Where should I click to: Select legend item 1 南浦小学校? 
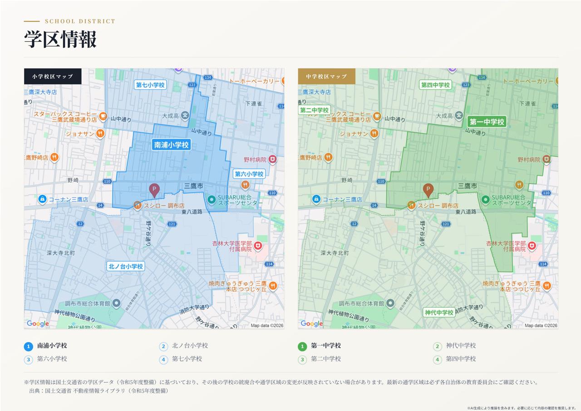pyautogui.click(x=45, y=346)
